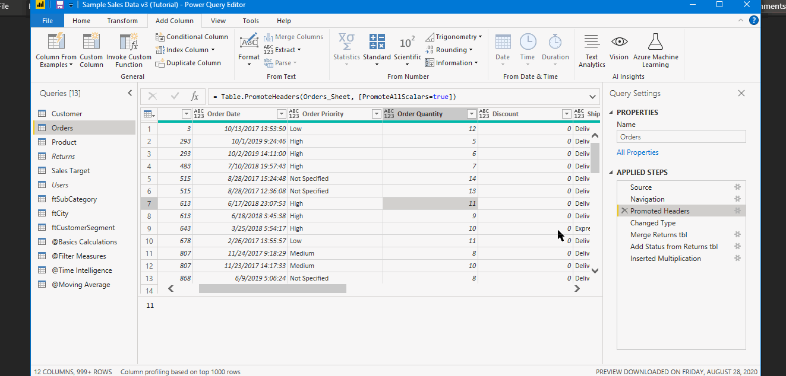Open the Rounding dropdown
This screenshot has height=376, width=786.
[x=449, y=50]
